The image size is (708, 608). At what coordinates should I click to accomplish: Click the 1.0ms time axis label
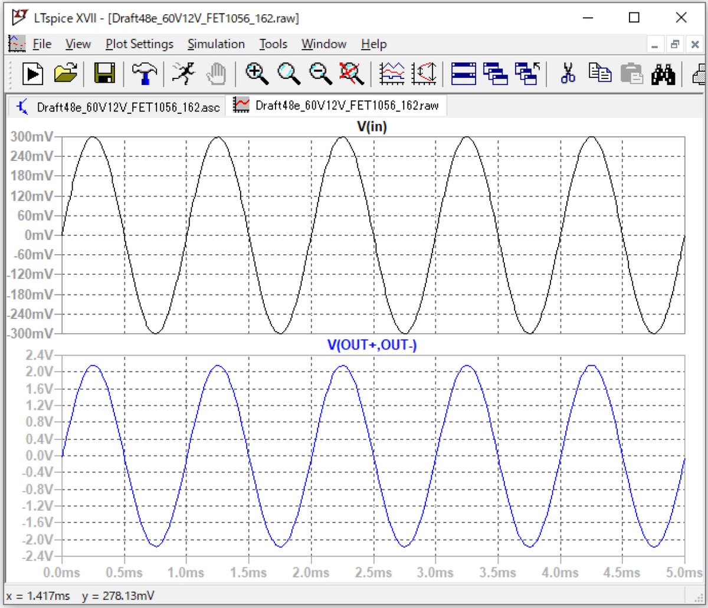pos(186,572)
